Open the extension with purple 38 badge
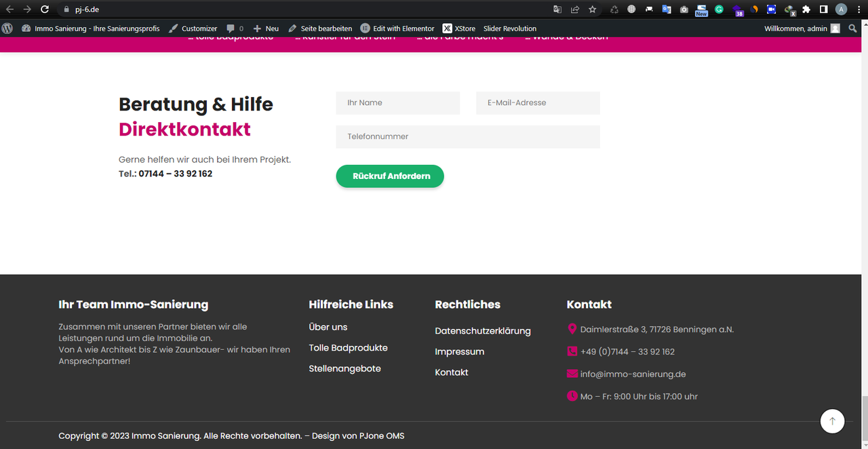Screen dimensions: 868x449 737,9
